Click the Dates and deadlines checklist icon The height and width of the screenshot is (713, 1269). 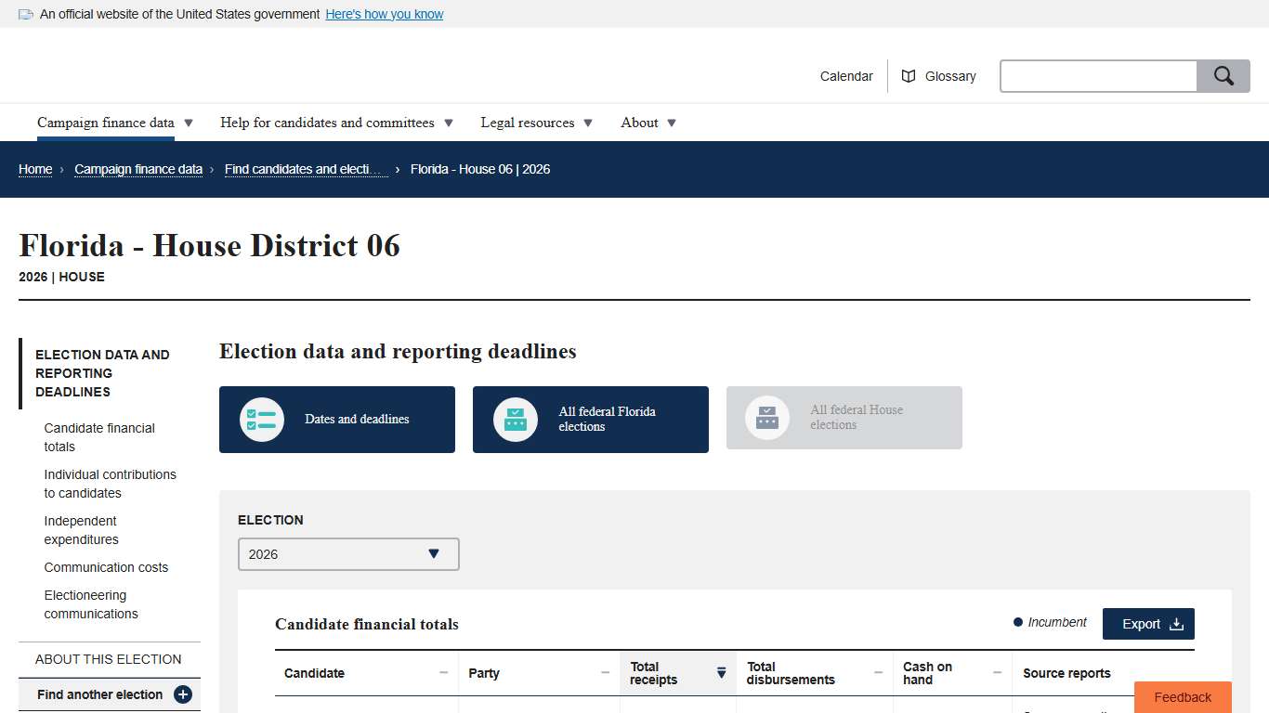pyautogui.click(x=261, y=419)
